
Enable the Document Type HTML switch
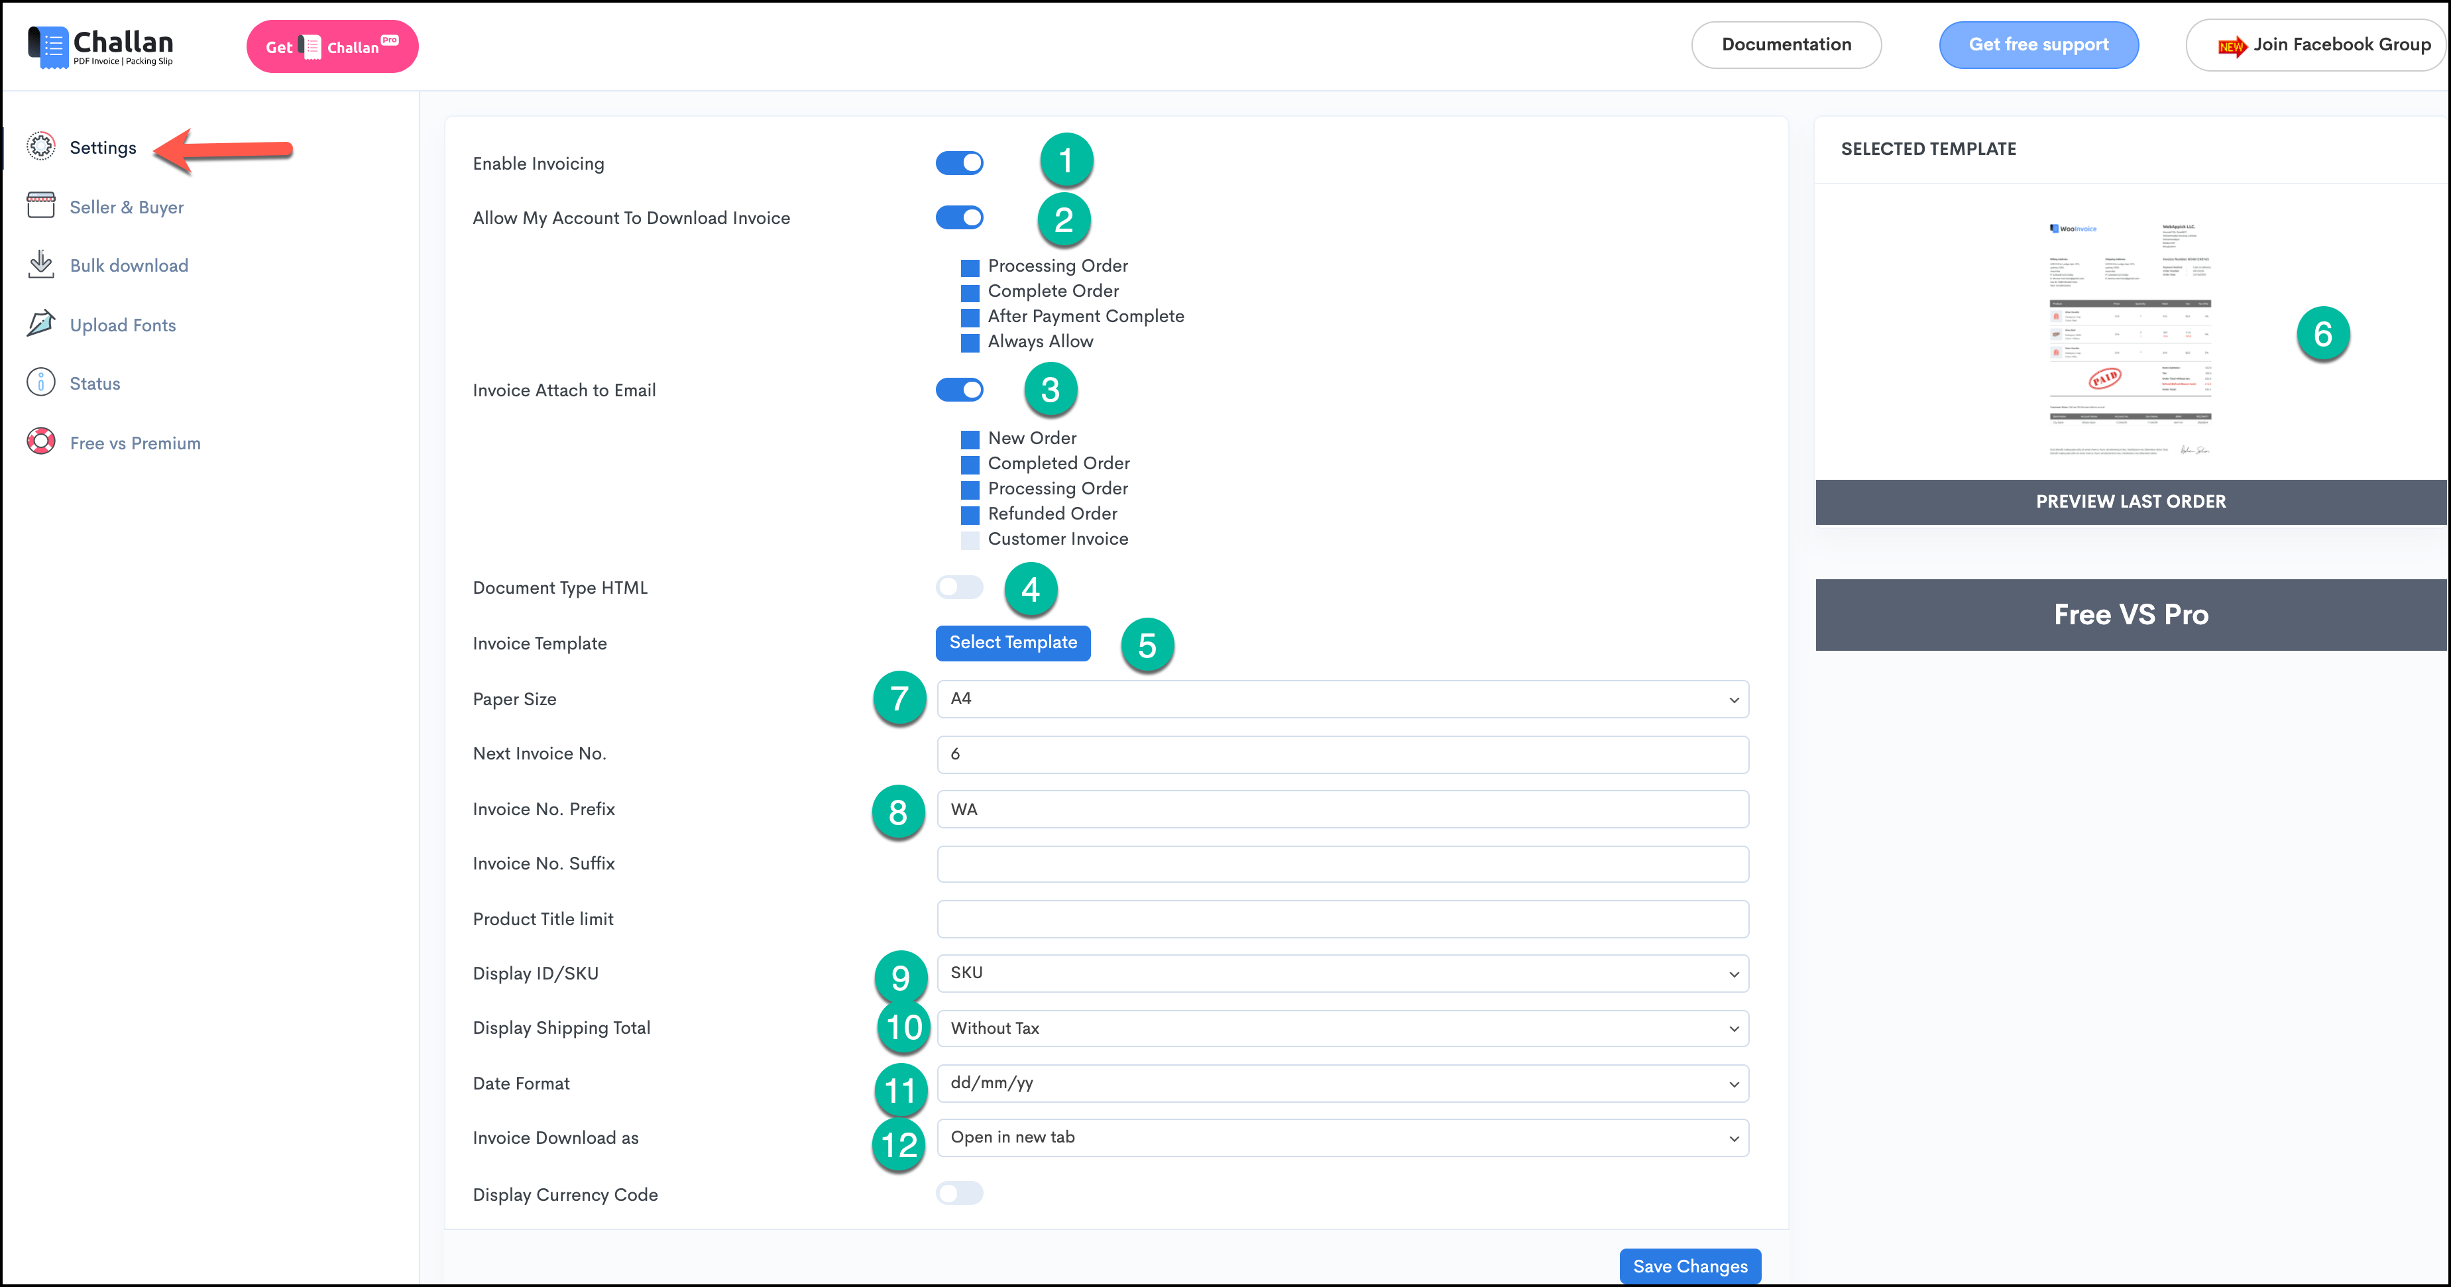pyautogui.click(x=959, y=587)
